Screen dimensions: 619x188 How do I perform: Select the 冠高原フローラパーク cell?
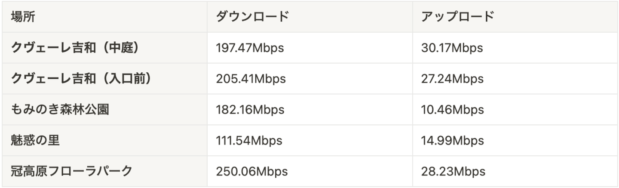72,171
